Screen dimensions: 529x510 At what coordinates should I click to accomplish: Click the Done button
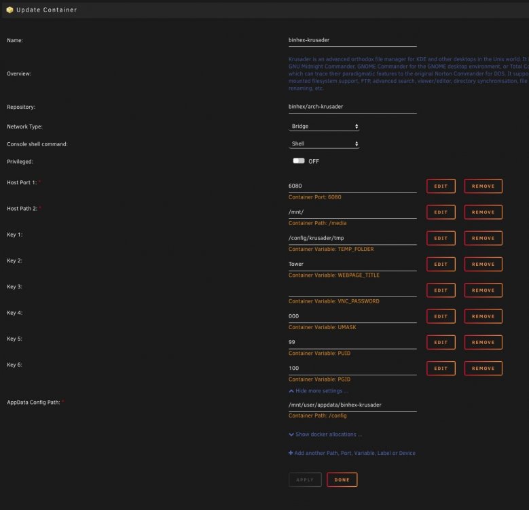click(342, 479)
